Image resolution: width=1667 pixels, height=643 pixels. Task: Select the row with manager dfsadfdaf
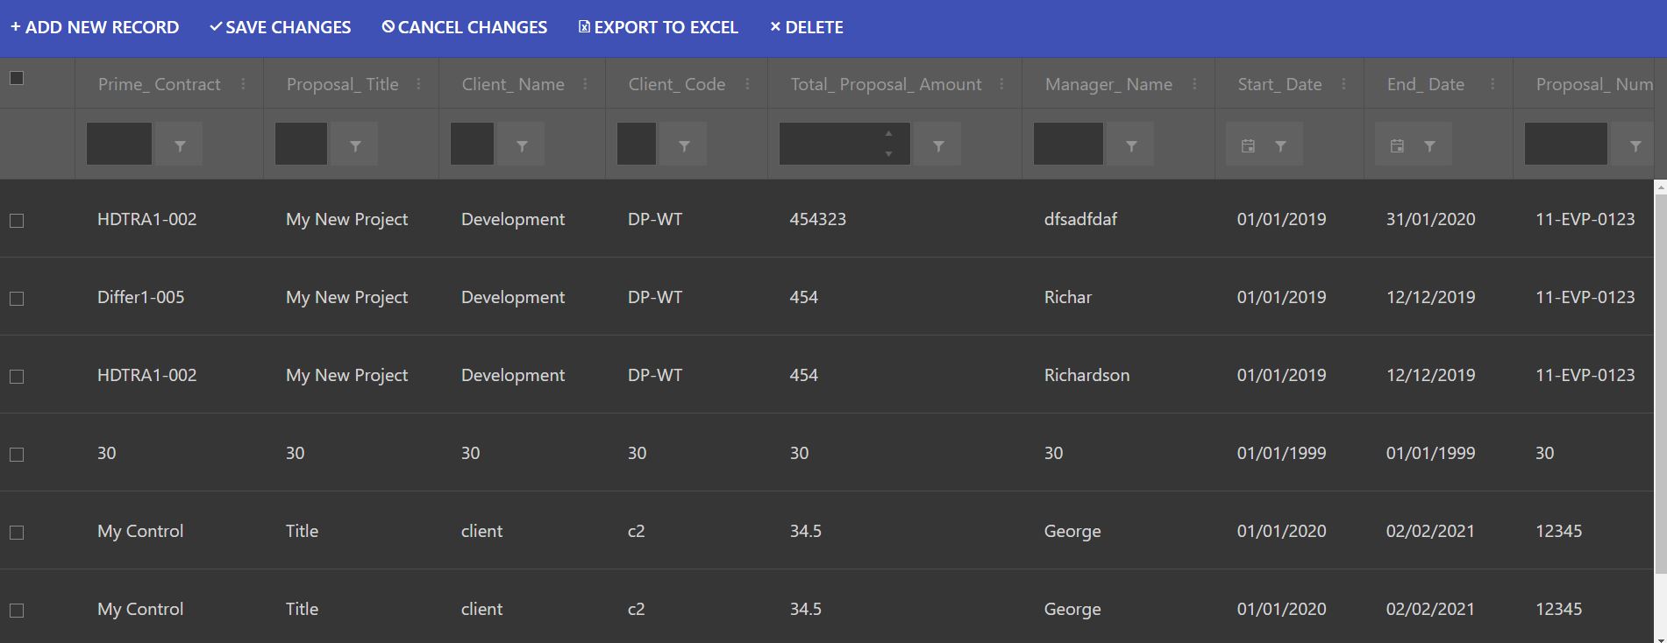17,221
